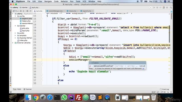Expand the Ziyaretçi Defteri folder
The width and height of the screenshot is (182, 102).
(x=15, y=38)
